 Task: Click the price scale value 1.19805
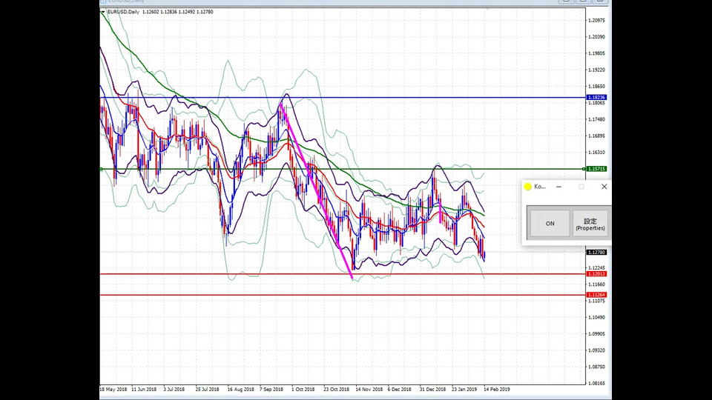pyautogui.click(x=596, y=53)
